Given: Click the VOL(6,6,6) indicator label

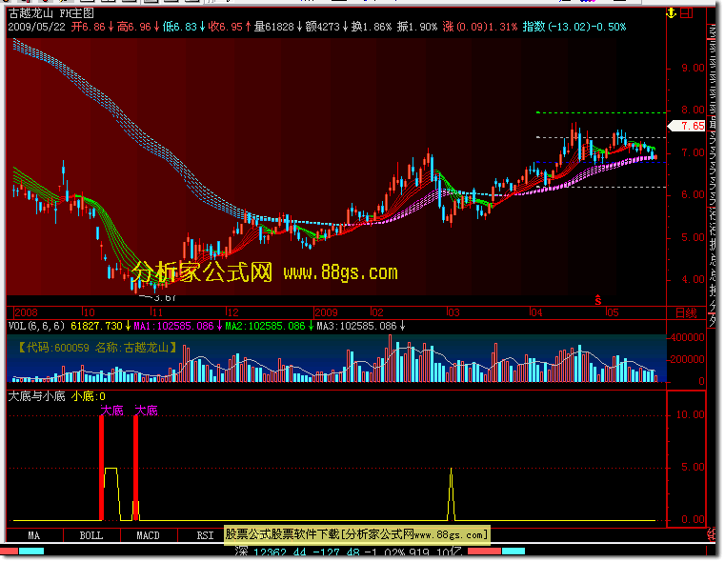Looking at the screenshot, I should coord(37,326).
